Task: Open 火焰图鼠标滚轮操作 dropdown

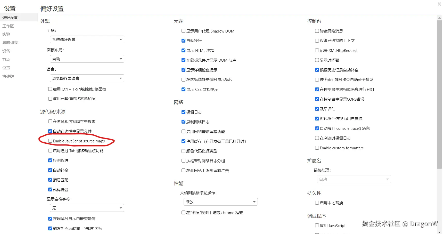Action: [220, 201]
